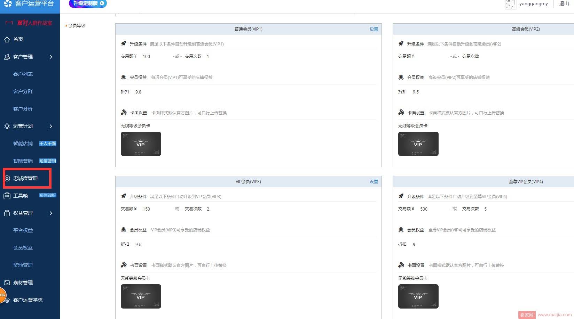Go to 客户列表
This screenshot has height=319, width=574.
[x=23, y=74]
